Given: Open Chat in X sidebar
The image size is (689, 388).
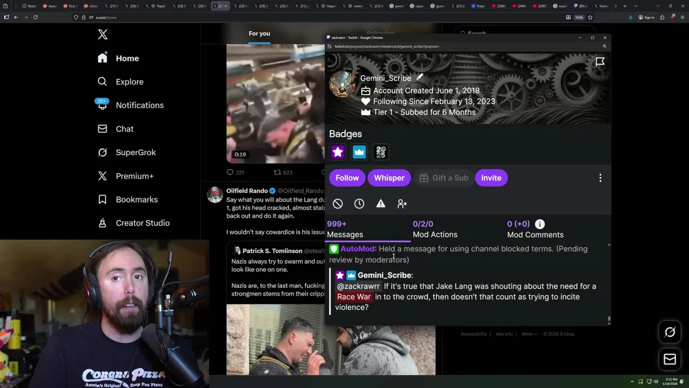Looking at the screenshot, I should click(x=124, y=129).
